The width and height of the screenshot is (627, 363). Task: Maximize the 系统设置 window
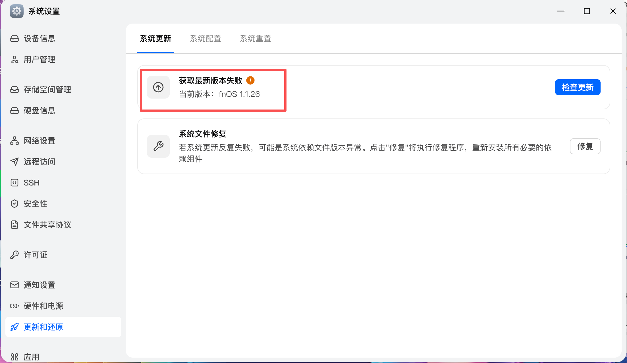coord(587,11)
